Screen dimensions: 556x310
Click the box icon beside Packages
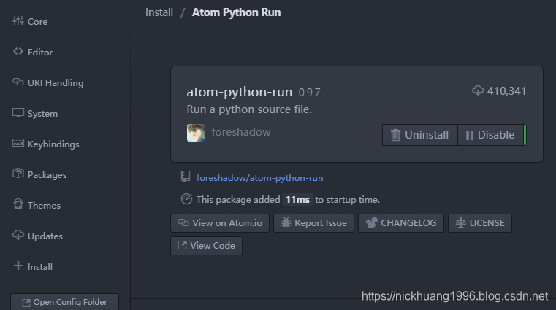pyautogui.click(x=18, y=174)
